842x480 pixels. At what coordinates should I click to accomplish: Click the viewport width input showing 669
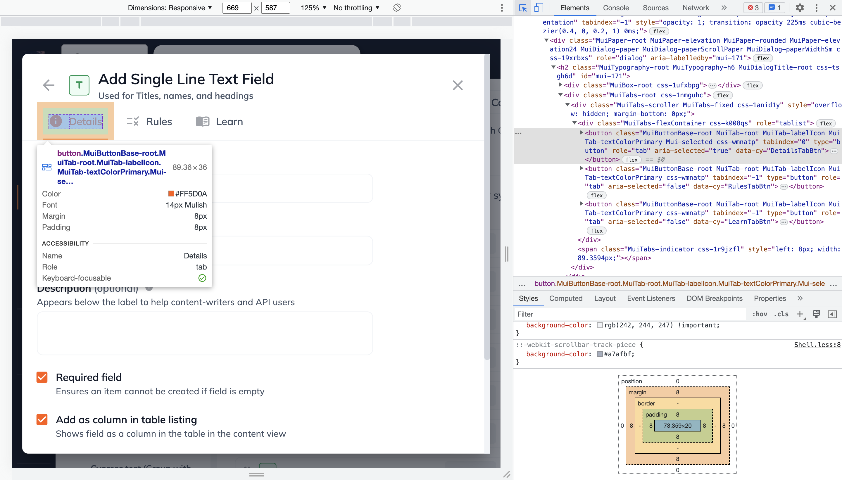click(x=237, y=8)
